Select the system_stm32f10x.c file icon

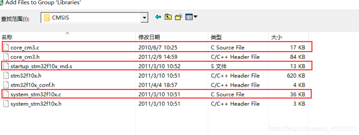[x=6, y=94]
